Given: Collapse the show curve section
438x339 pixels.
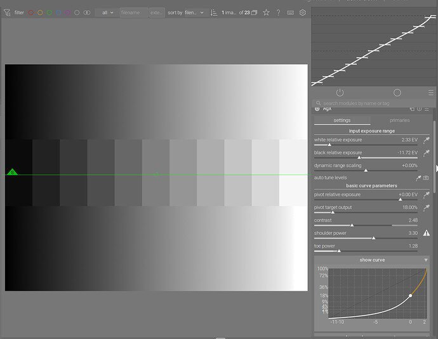Looking at the screenshot, I should pyautogui.click(x=372, y=260).
